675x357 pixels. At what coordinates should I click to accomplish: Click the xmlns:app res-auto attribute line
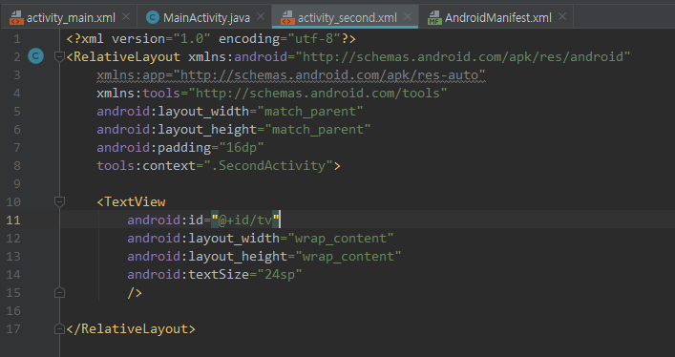point(291,74)
